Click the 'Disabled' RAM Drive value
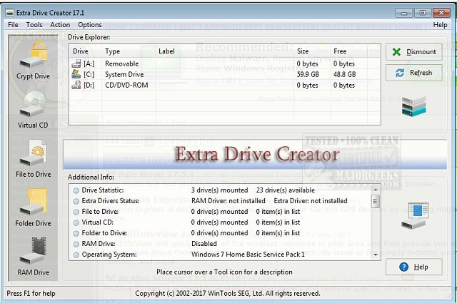The width and height of the screenshot is (457, 303). click(x=204, y=244)
